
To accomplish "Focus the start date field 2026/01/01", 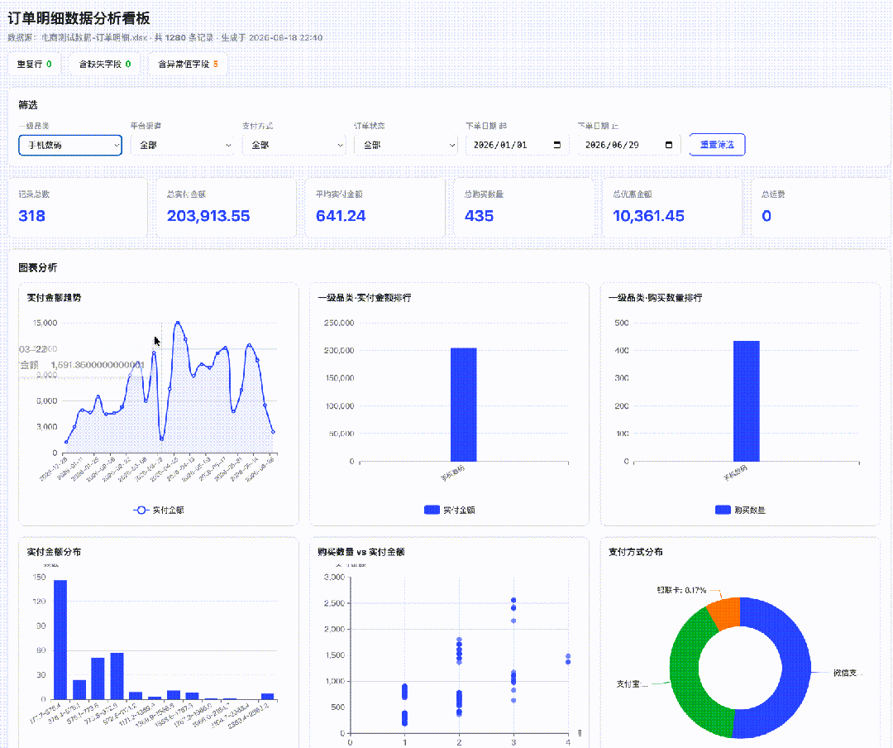I will [x=517, y=145].
